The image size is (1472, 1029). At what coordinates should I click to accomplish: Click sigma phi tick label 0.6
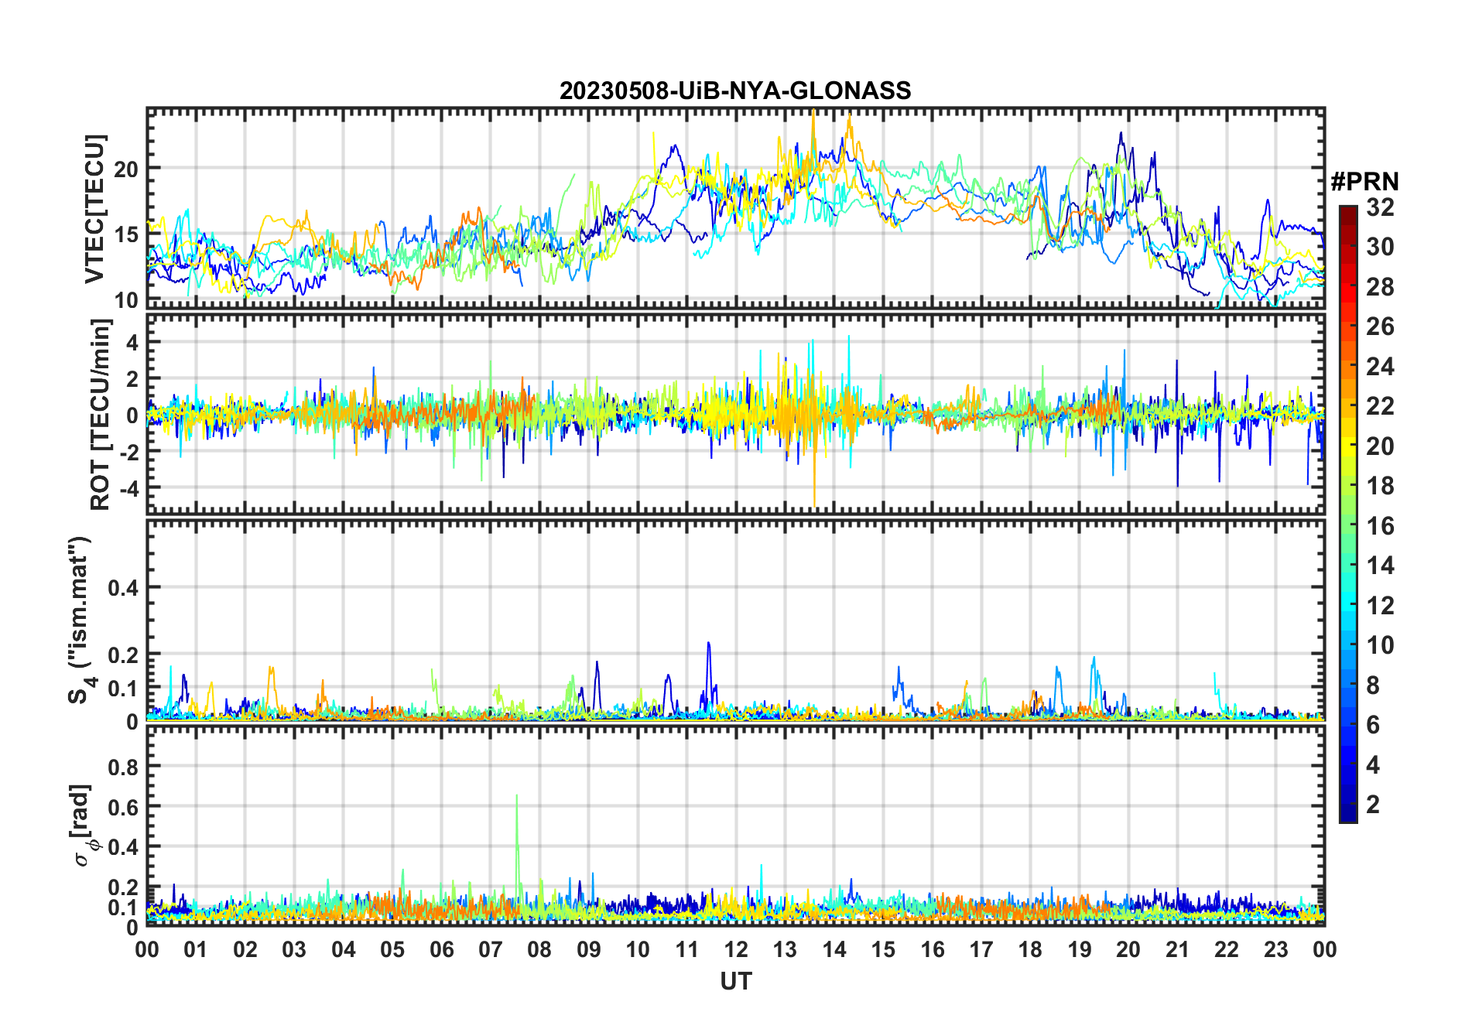(x=123, y=806)
